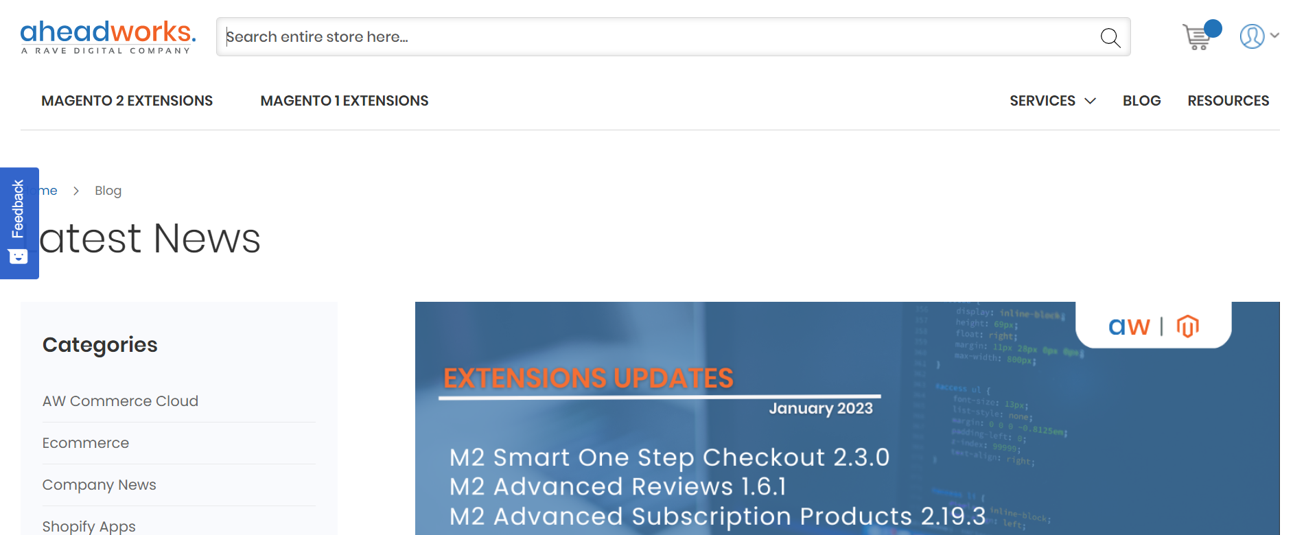
Task: Open the Feedback side tab
Action: (19, 223)
